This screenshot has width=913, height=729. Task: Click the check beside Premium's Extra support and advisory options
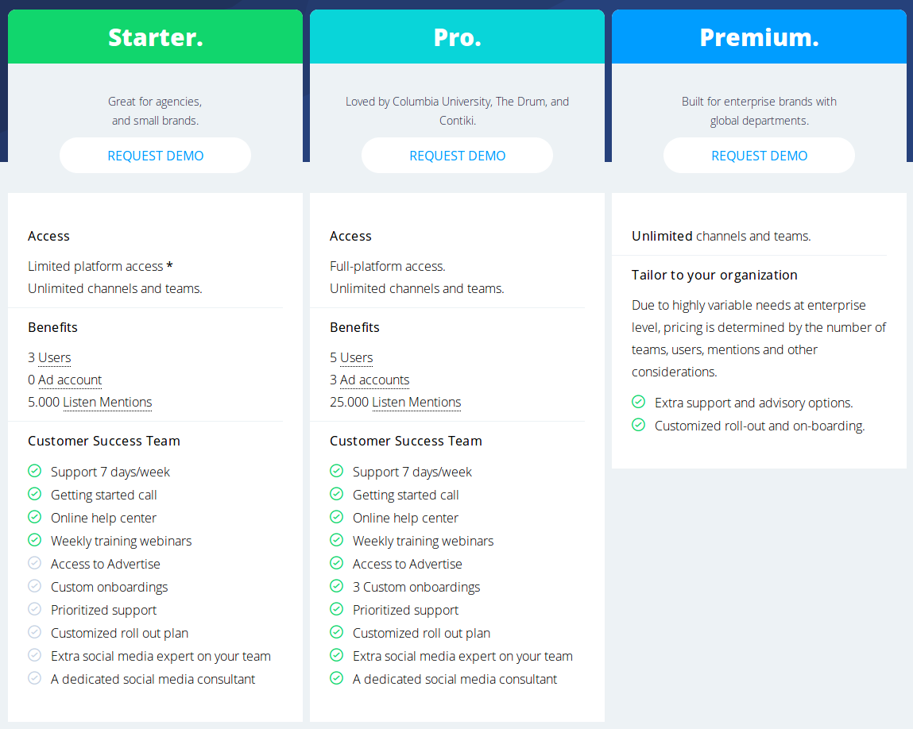coord(638,403)
